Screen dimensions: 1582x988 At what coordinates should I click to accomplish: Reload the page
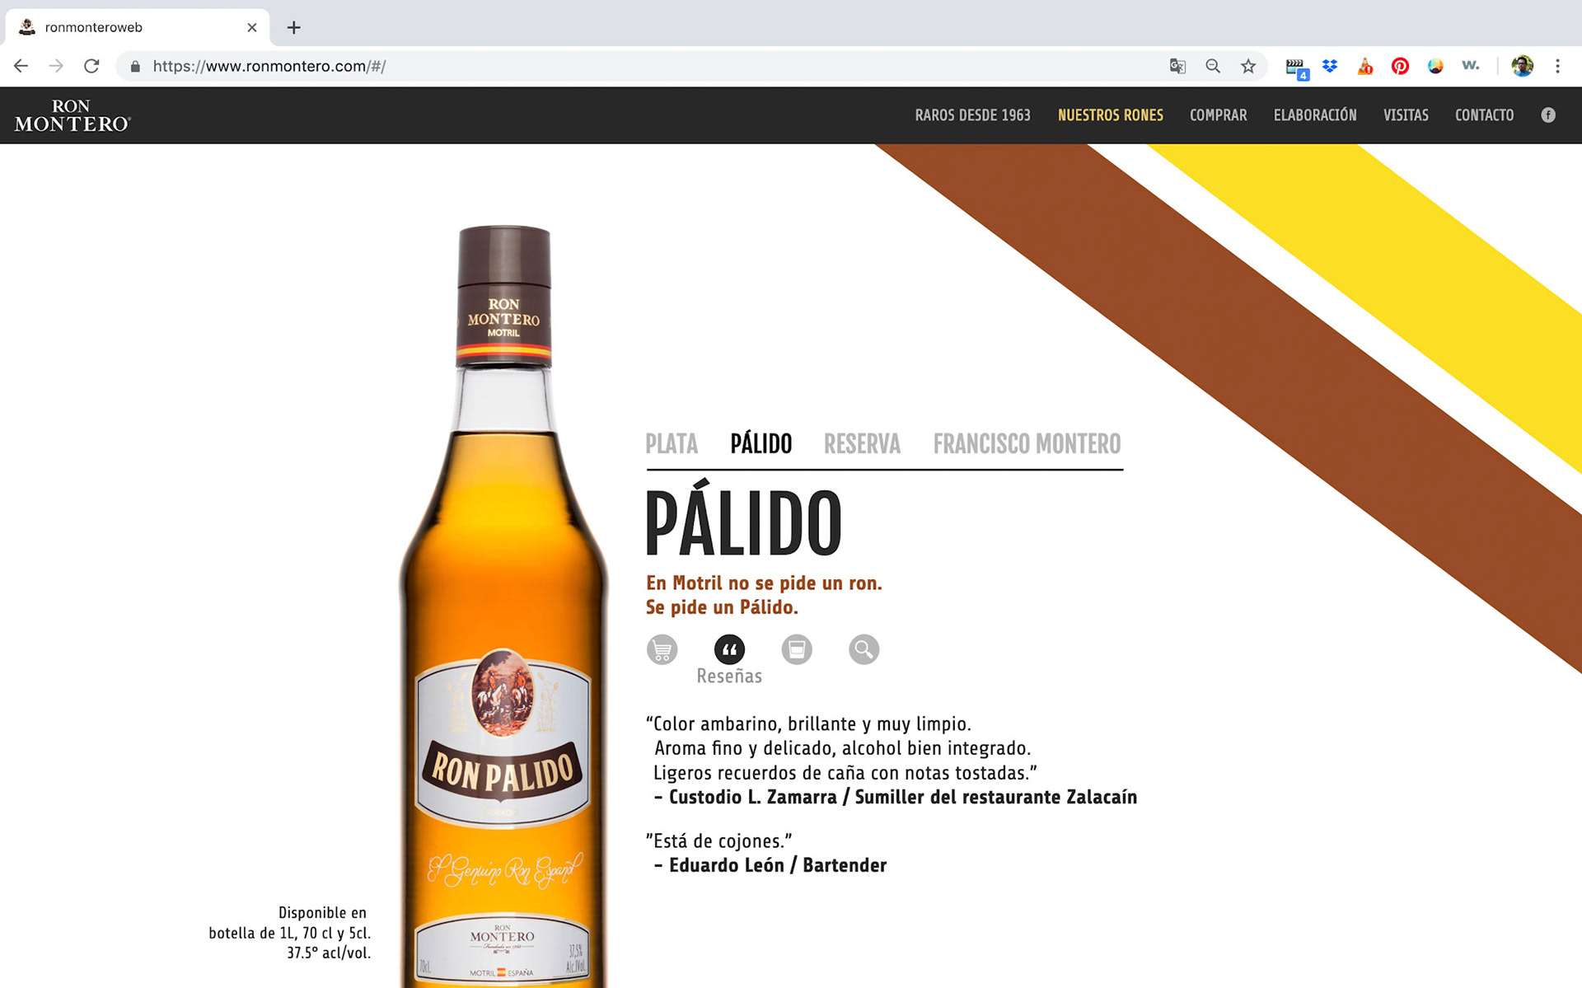(x=91, y=66)
